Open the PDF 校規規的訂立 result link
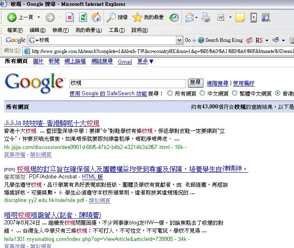The height and width of the screenshot is (248, 294). pos(133,169)
